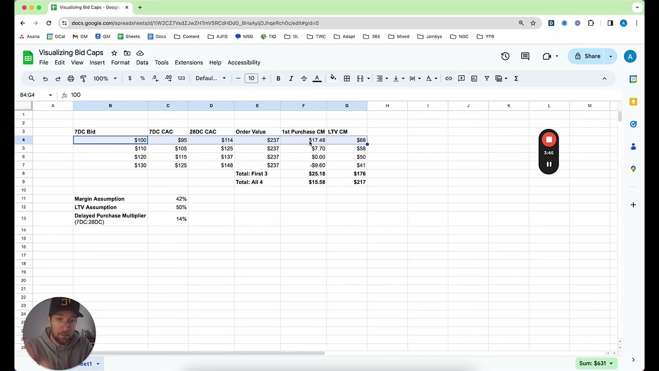Toggle strikethrough formatting
The width and height of the screenshot is (659, 371).
(x=304, y=78)
